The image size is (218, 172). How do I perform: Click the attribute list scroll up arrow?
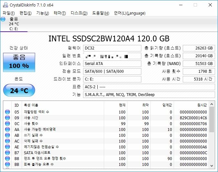[212, 104]
